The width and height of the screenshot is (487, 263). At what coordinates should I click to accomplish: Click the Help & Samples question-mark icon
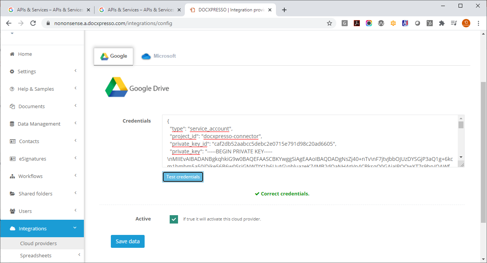click(12, 89)
